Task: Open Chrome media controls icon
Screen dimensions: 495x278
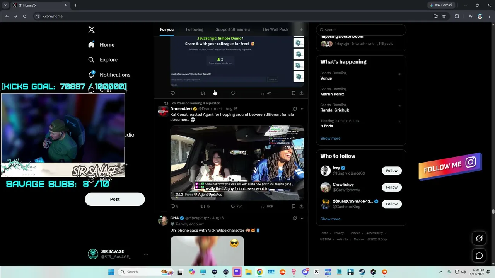Action: (x=471, y=16)
